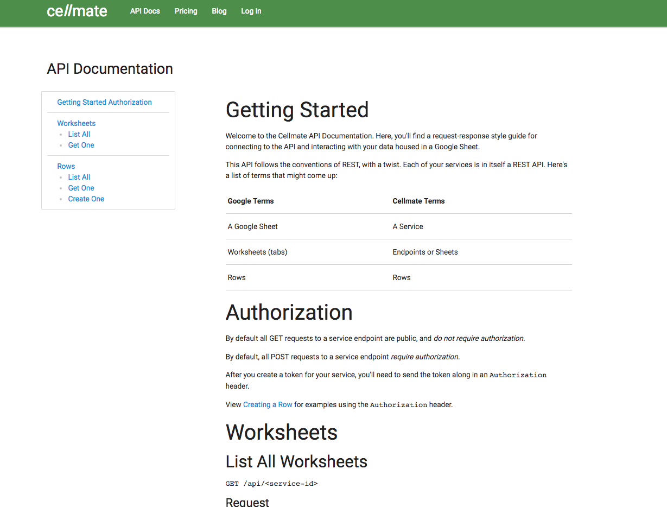Click Rows cell in Google Terms column
This screenshot has height=507, width=667.
pos(237,277)
